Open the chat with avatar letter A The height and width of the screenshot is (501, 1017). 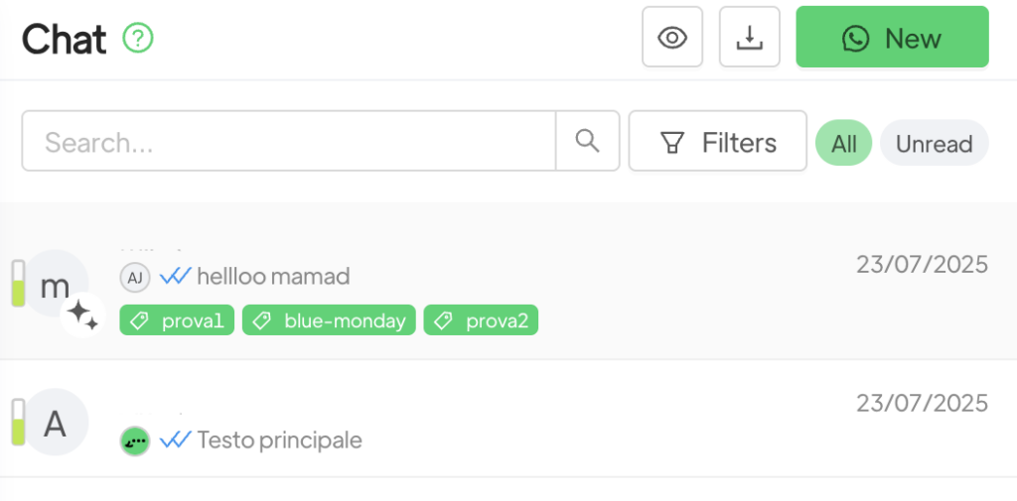coord(55,423)
